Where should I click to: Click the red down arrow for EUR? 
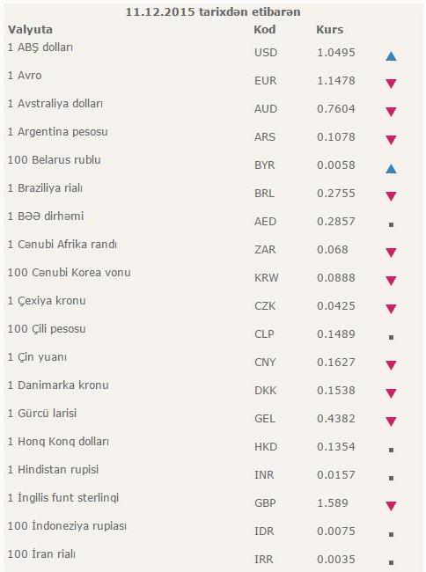[x=391, y=84]
